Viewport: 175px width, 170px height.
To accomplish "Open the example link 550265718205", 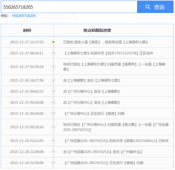I will [x=24, y=16].
